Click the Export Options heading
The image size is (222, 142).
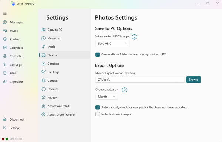click(110, 65)
